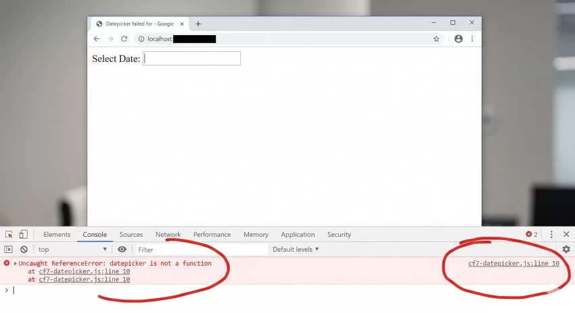
Task: Open console settings gear
Action: pyautogui.click(x=566, y=250)
